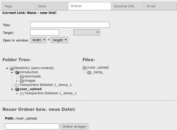Click the introduction folder icon
The image size is (177, 130).
click(x=17, y=72)
